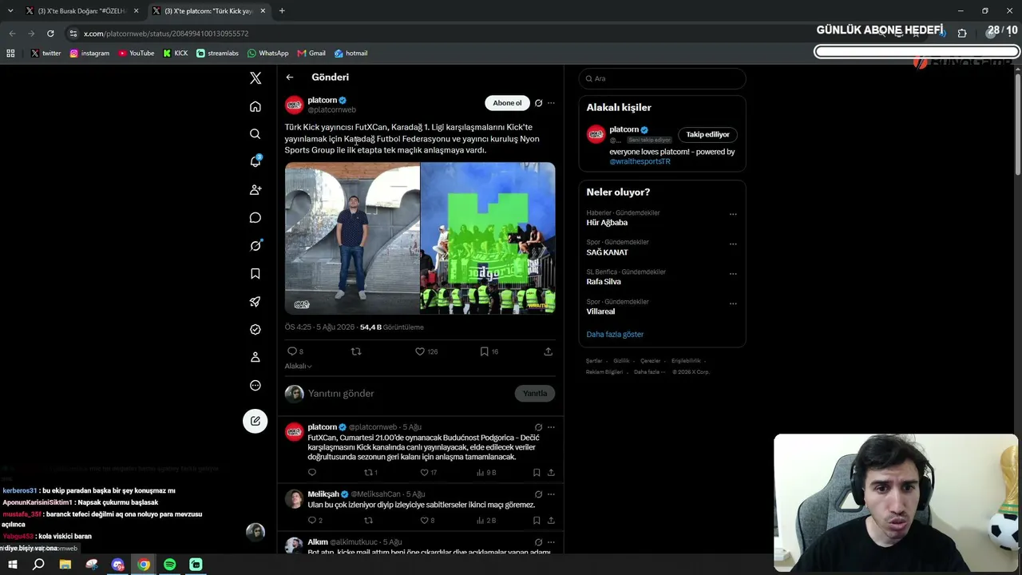Viewport: 1022px width, 575px height.
Task: Open Spotify from the taskbar
Action: coord(170,565)
